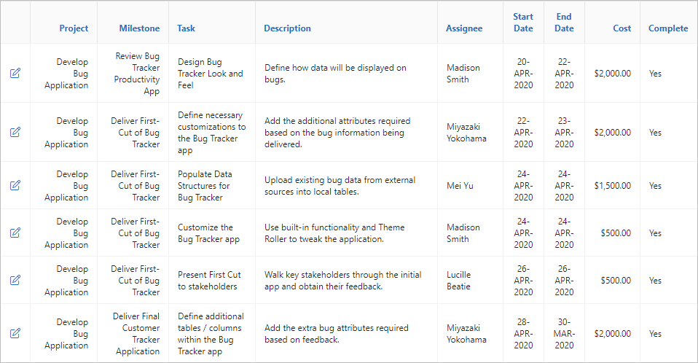Select start date 20-APR-2020
This screenshot has height=363, width=698.
[x=523, y=74]
